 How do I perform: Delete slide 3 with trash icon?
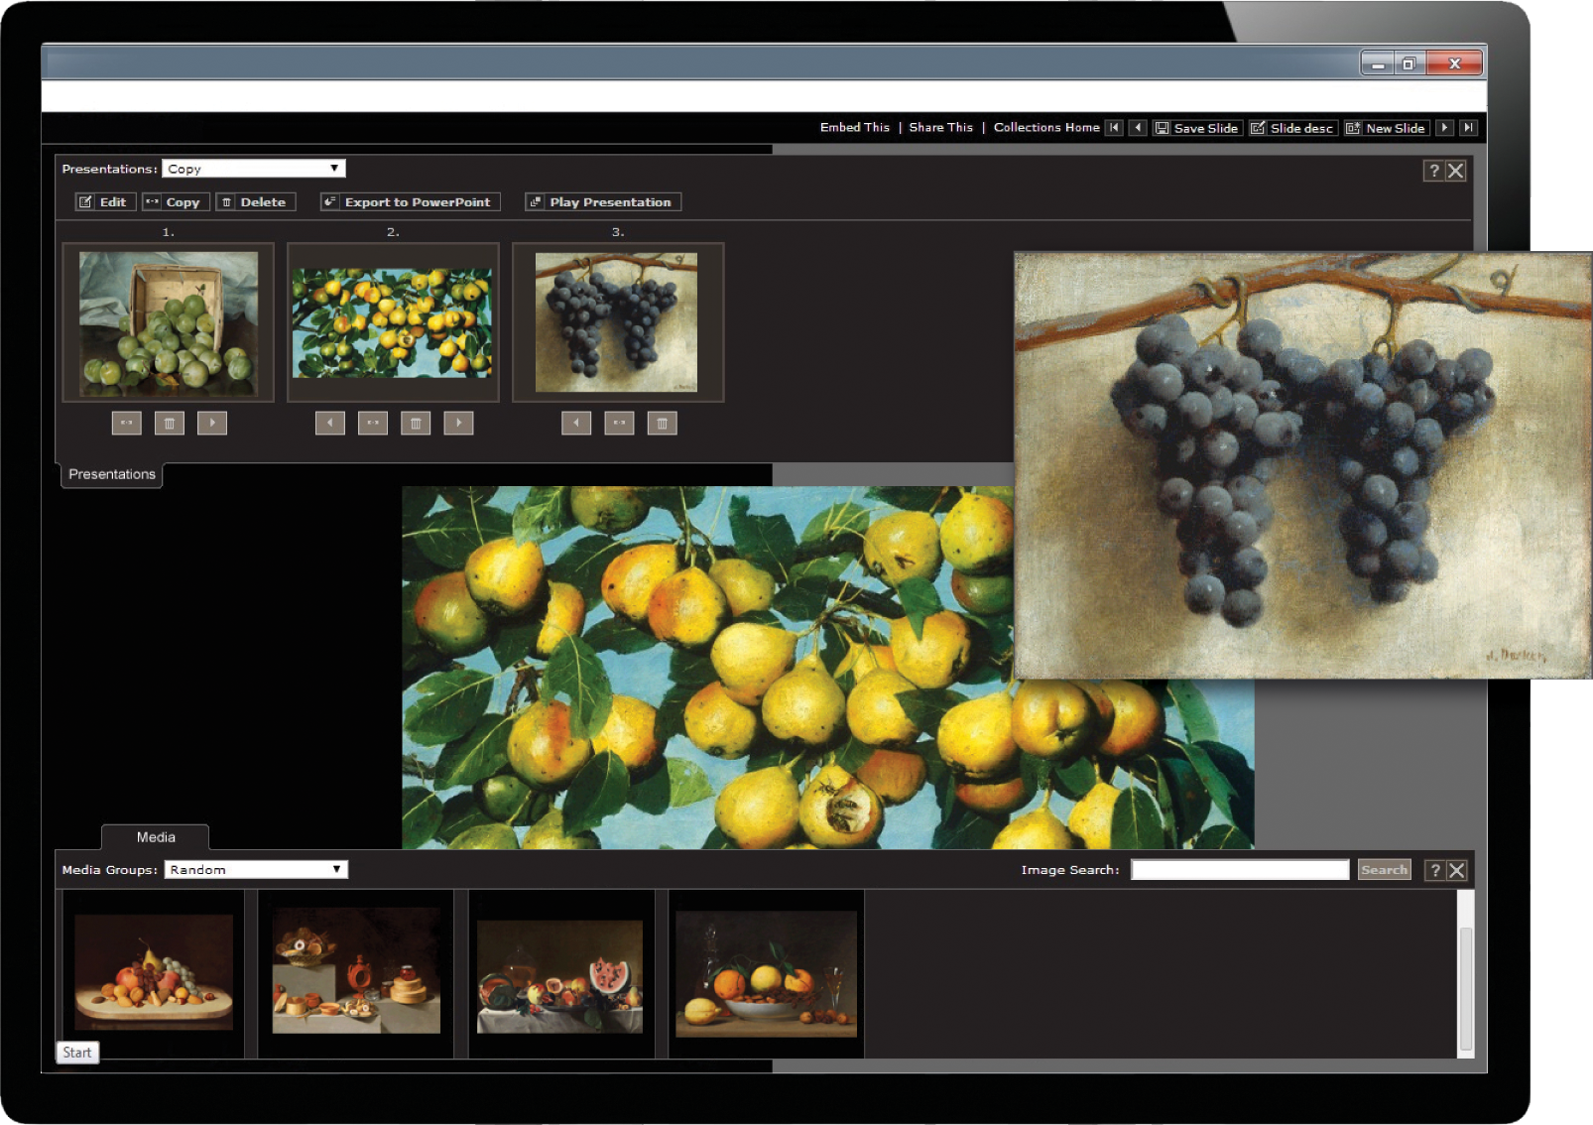(663, 424)
